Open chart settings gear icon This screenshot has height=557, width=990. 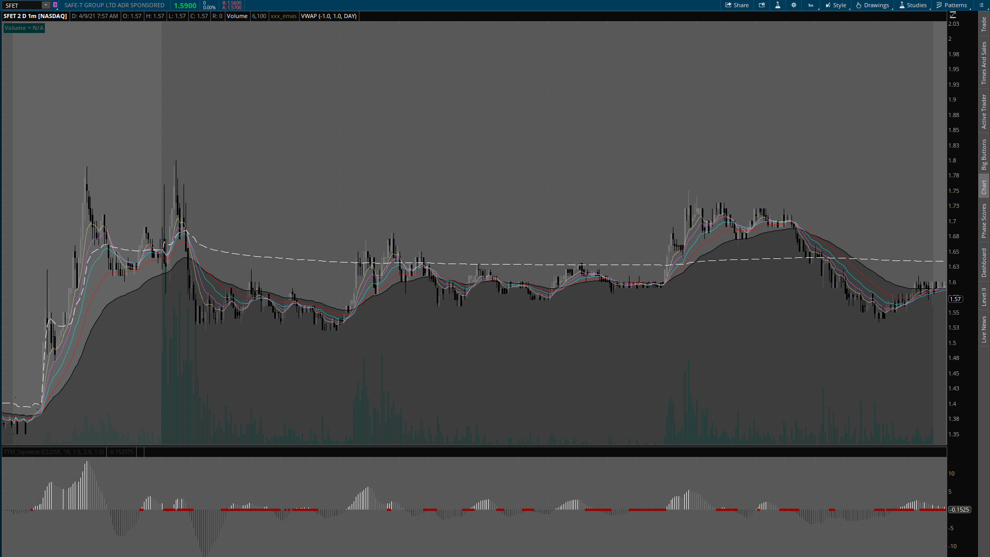[794, 5]
